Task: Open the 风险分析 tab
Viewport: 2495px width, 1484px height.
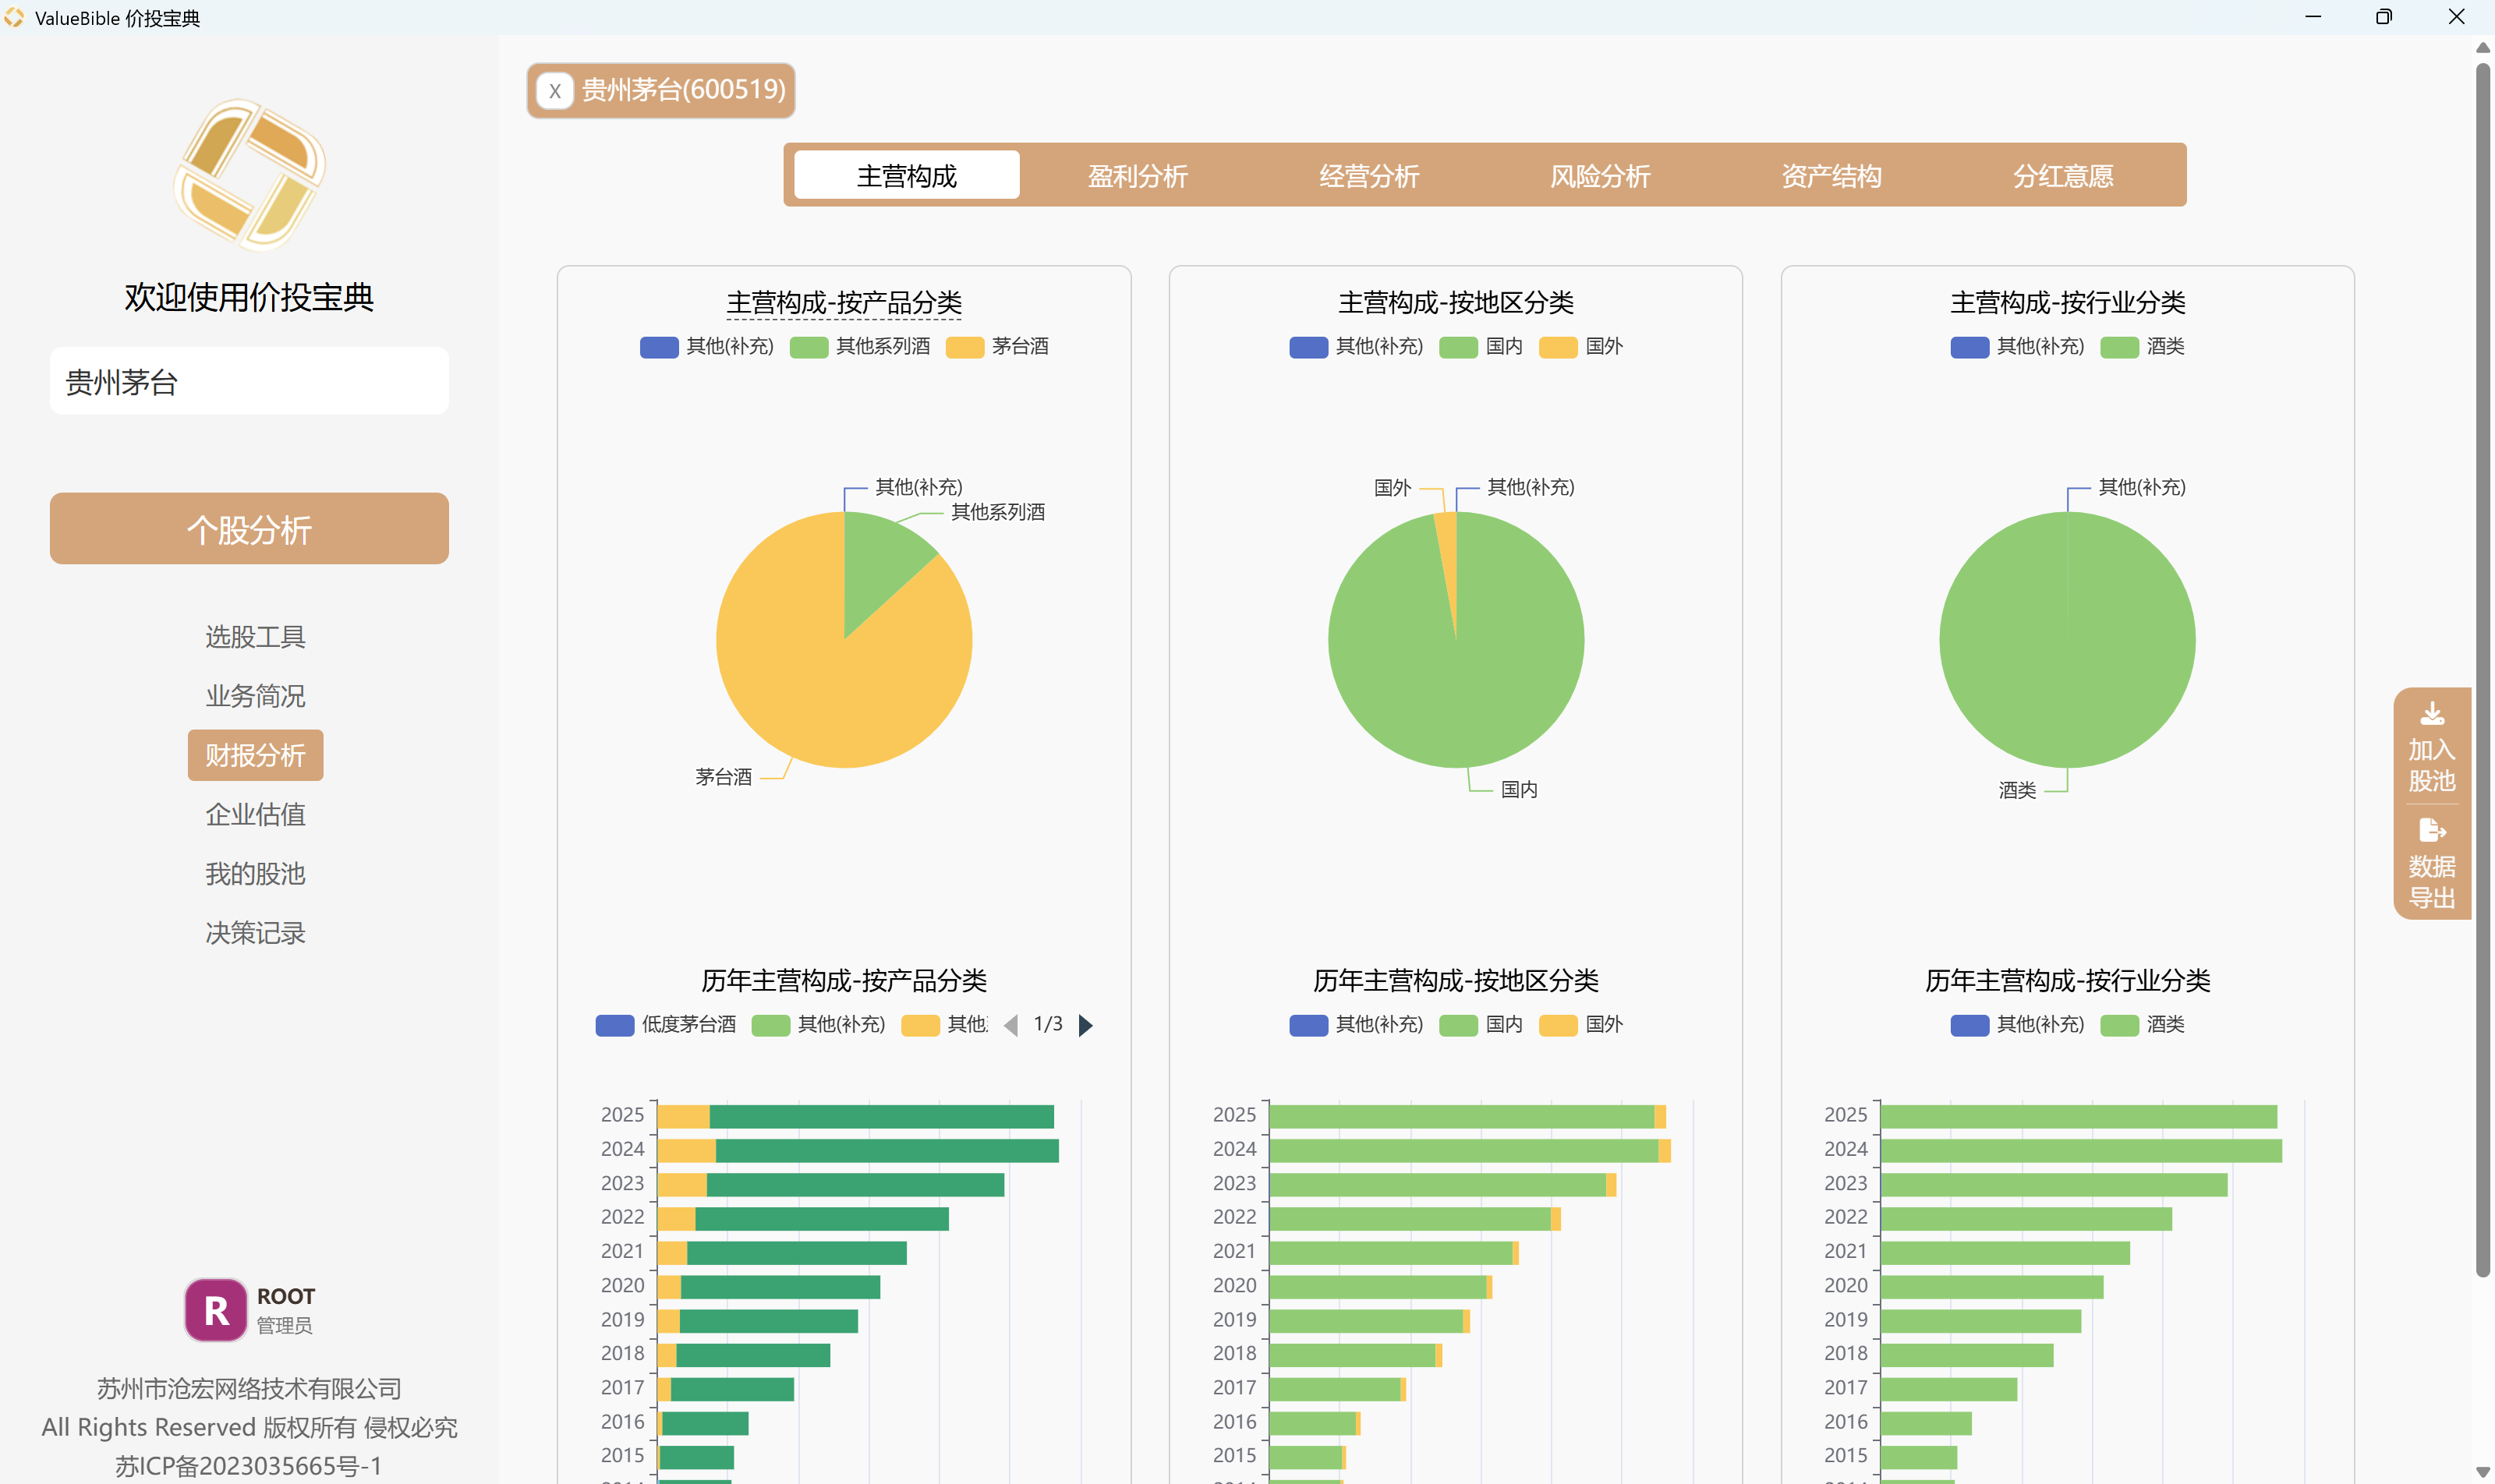Action: tap(1600, 176)
